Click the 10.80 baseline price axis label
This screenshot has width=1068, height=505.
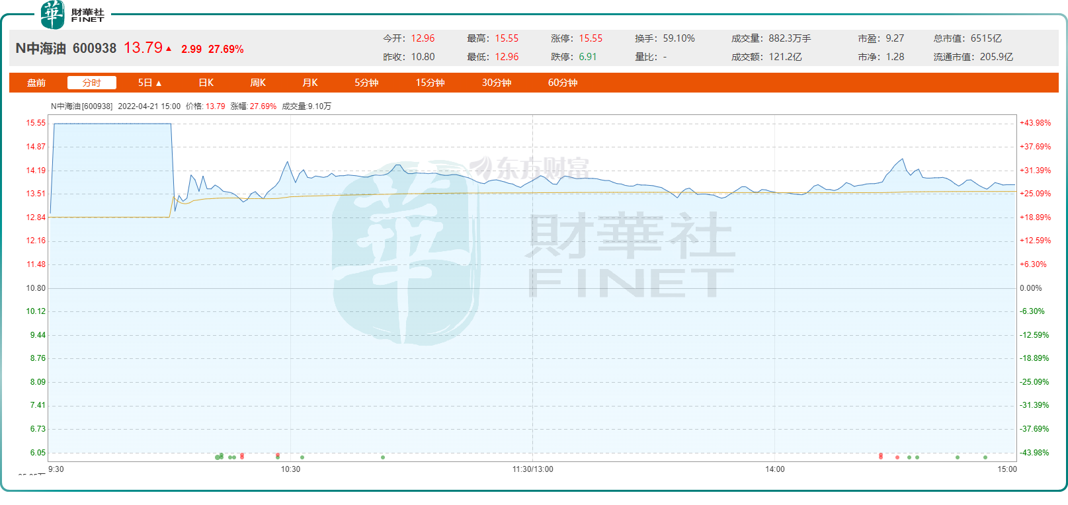point(36,288)
